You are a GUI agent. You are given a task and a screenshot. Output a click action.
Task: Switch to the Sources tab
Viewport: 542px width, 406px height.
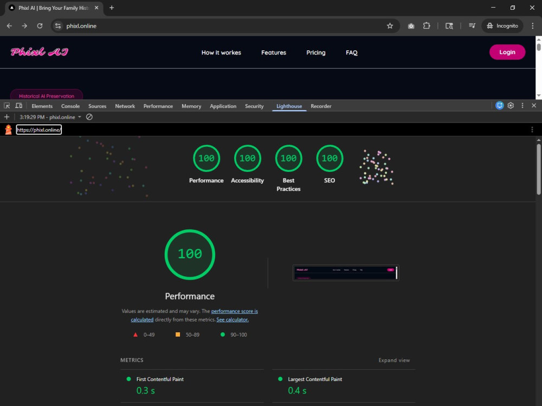[x=97, y=106]
